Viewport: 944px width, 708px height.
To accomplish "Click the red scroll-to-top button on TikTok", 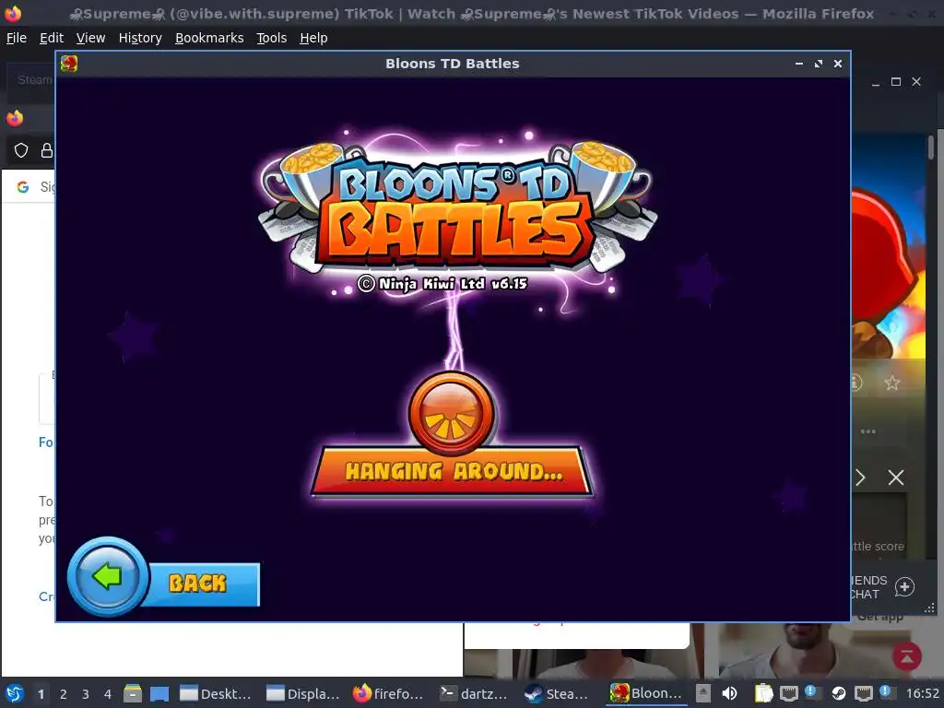I will click(907, 656).
